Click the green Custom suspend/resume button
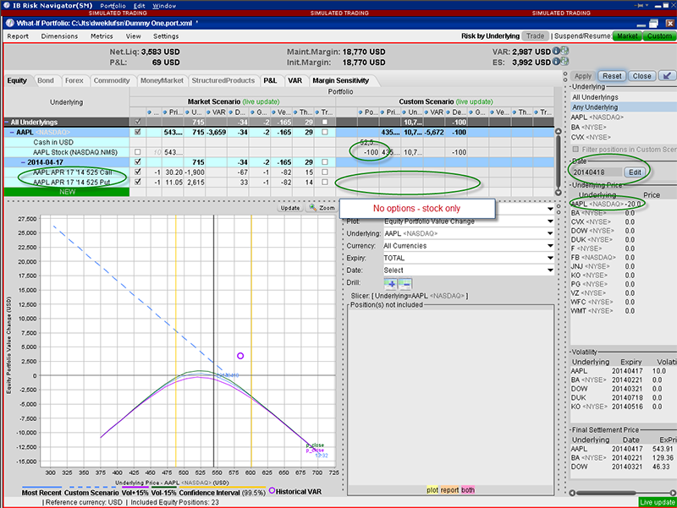This screenshot has width=677, height=508. (659, 36)
